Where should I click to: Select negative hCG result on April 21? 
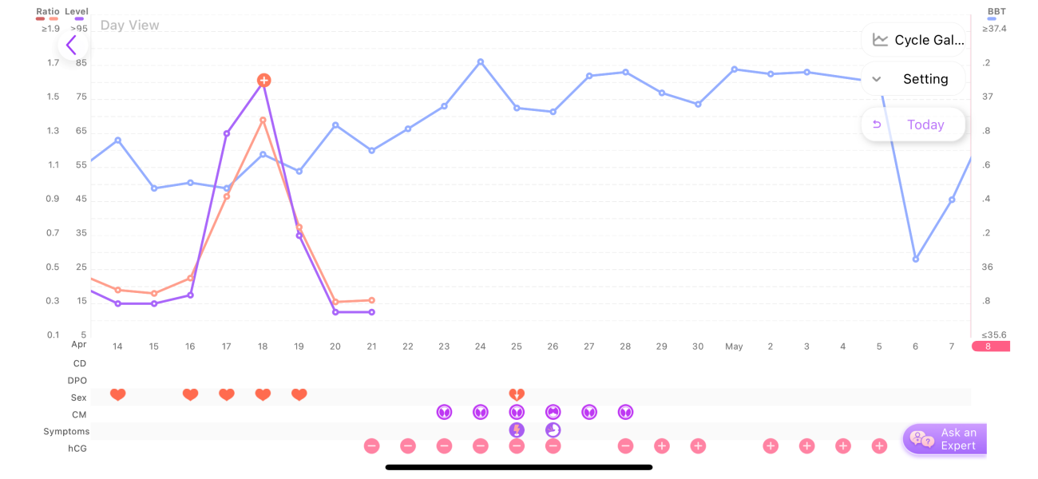(x=371, y=446)
